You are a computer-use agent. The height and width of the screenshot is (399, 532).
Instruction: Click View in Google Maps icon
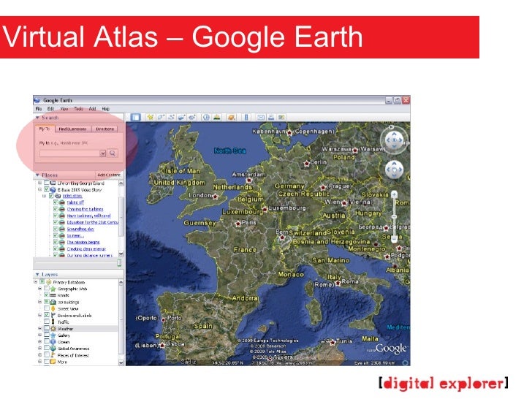281,118
